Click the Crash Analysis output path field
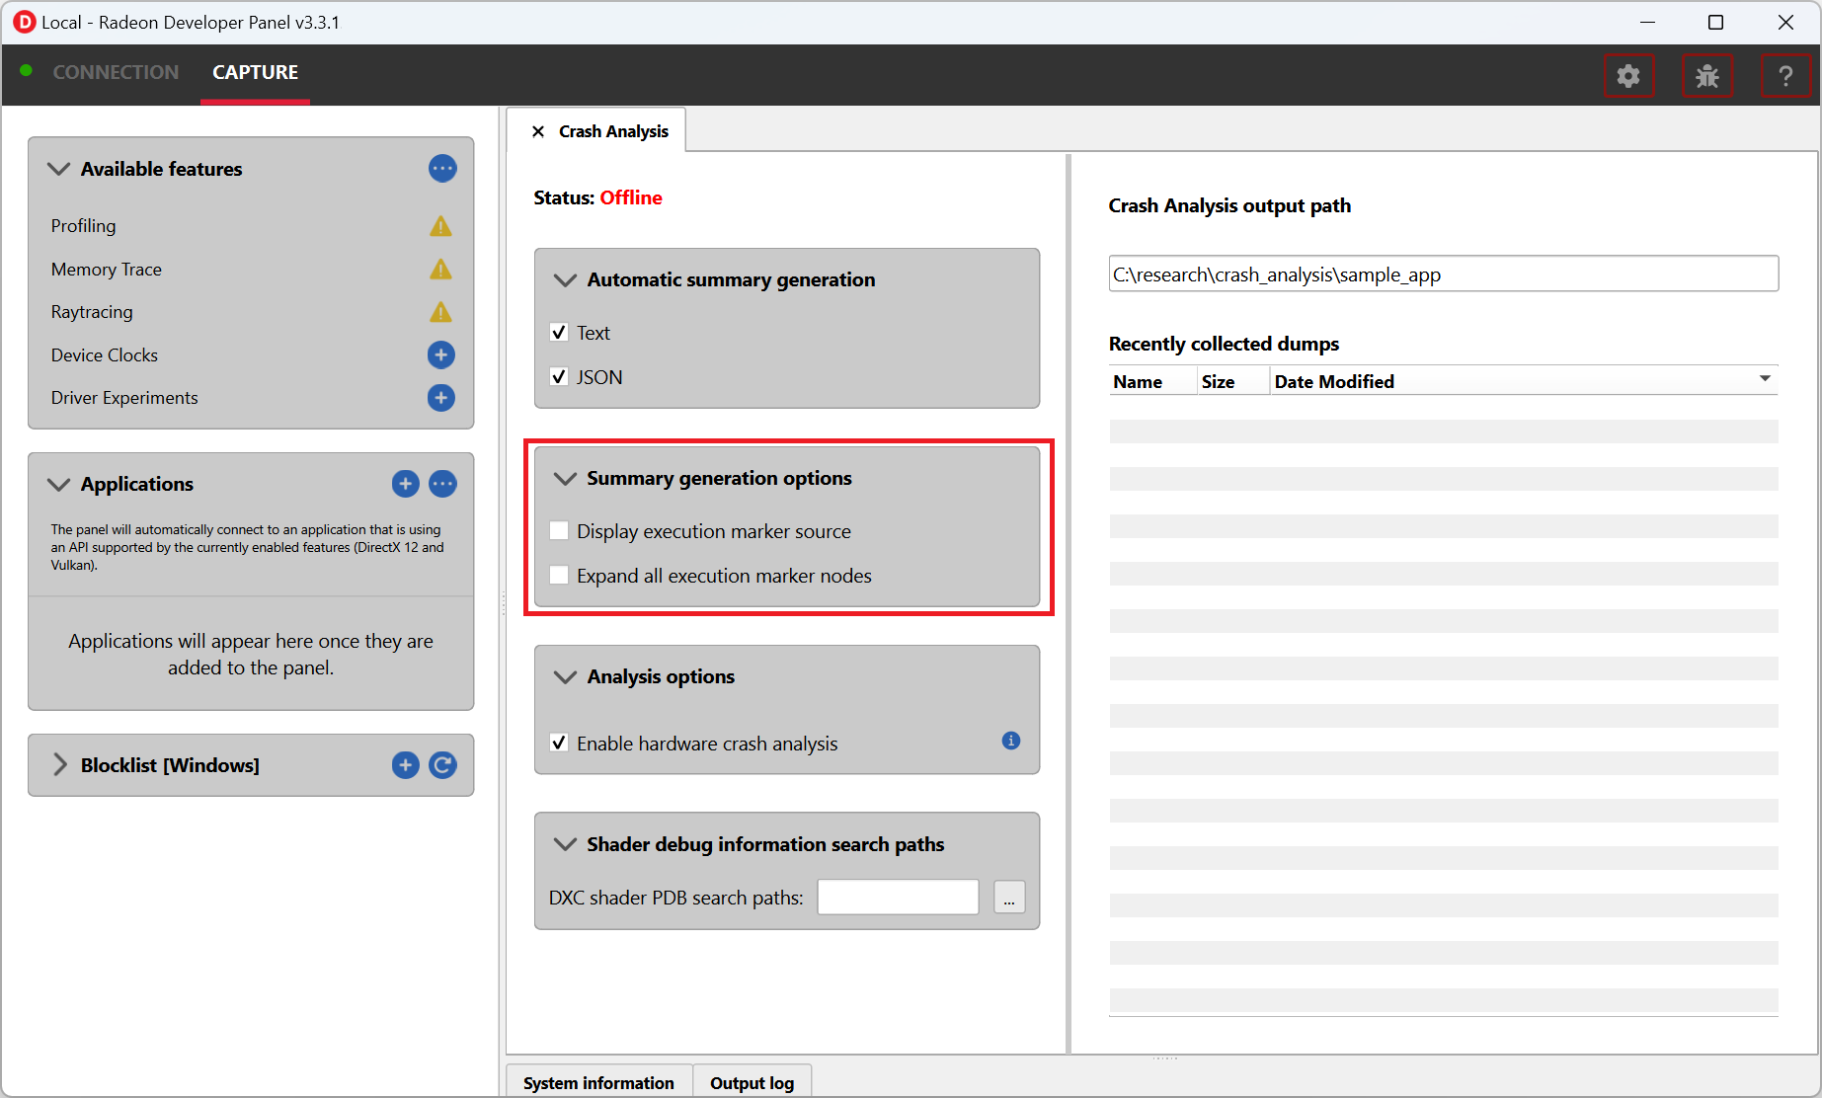 coord(1442,274)
